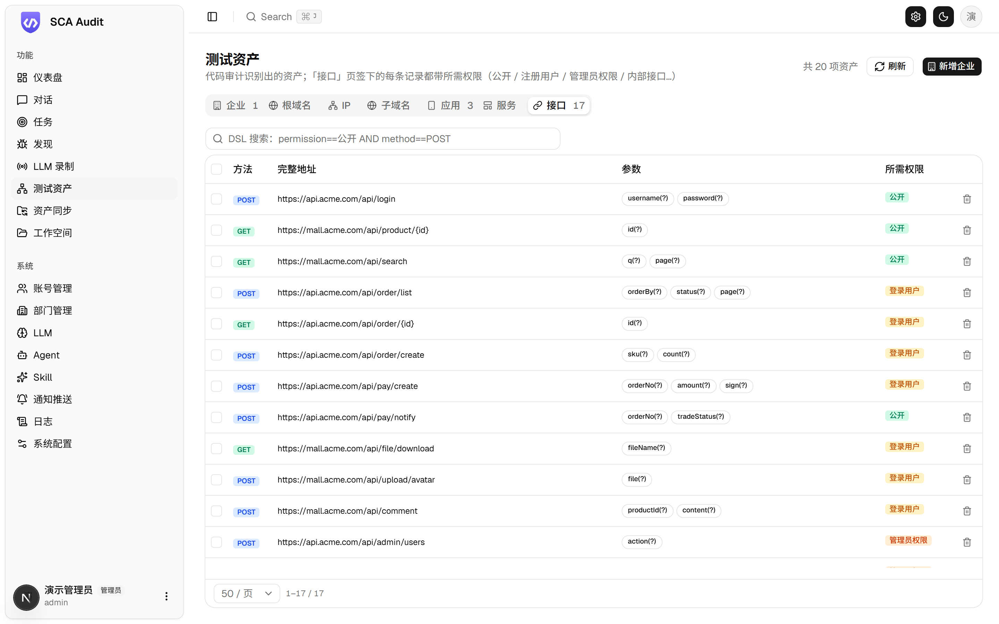The image size is (999, 624).
Task: Click the 管理员权限 permission tag
Action: (x=908, y=540)
